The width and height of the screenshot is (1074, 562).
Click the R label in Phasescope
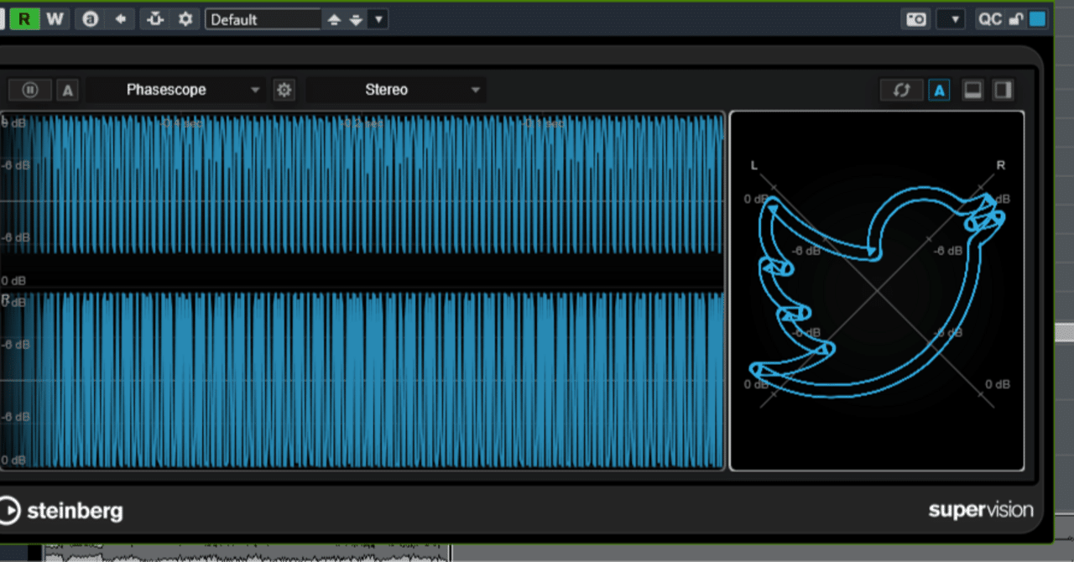tap(1000, 165)
